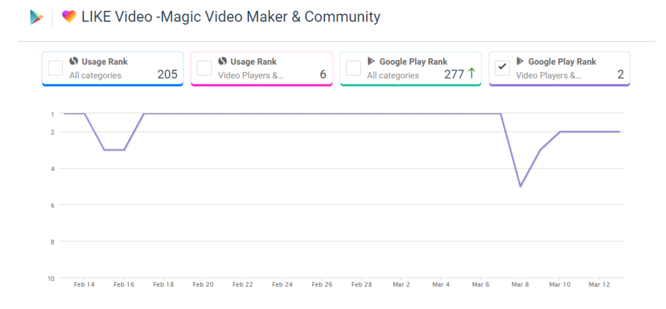Click the Mar 12 x-axis label
This screenshot has height=309, width=666.
(x=599, y=285)
